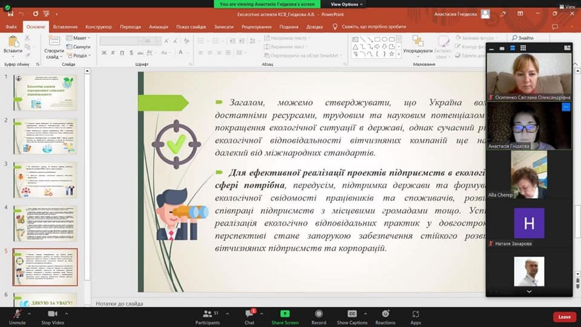Image resolution: width=581 pixels, height=327 pixels.
Task: Unmute the microphone
Action: coord(17,314)
